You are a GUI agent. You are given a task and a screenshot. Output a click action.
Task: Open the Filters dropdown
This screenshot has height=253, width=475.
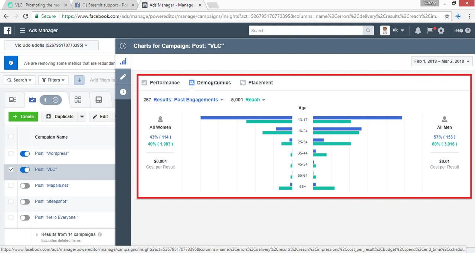53,80
